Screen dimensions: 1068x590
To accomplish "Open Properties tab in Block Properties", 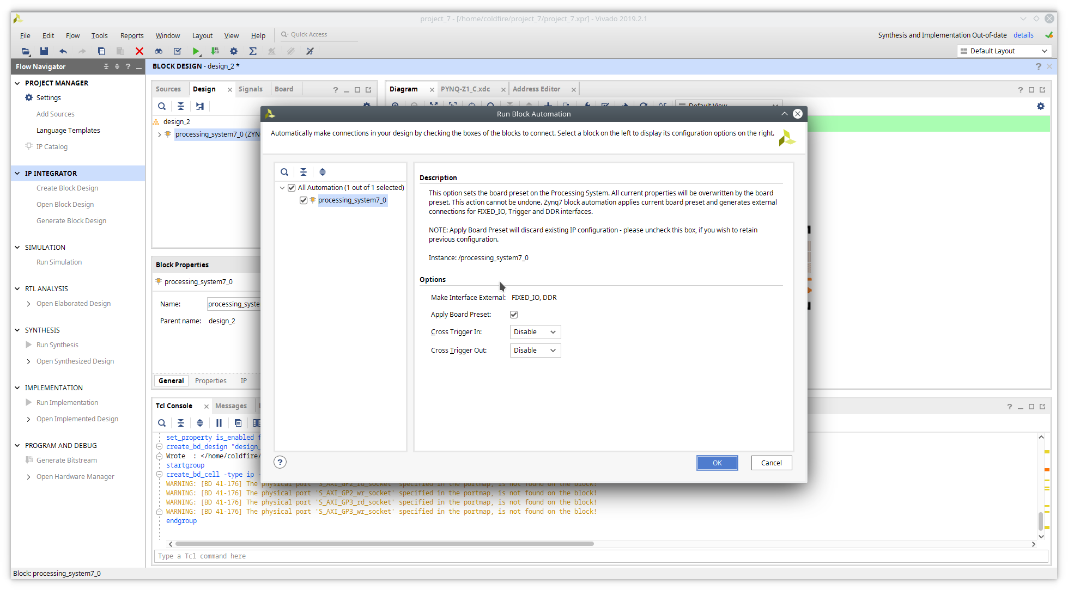I will coord(211,381).
